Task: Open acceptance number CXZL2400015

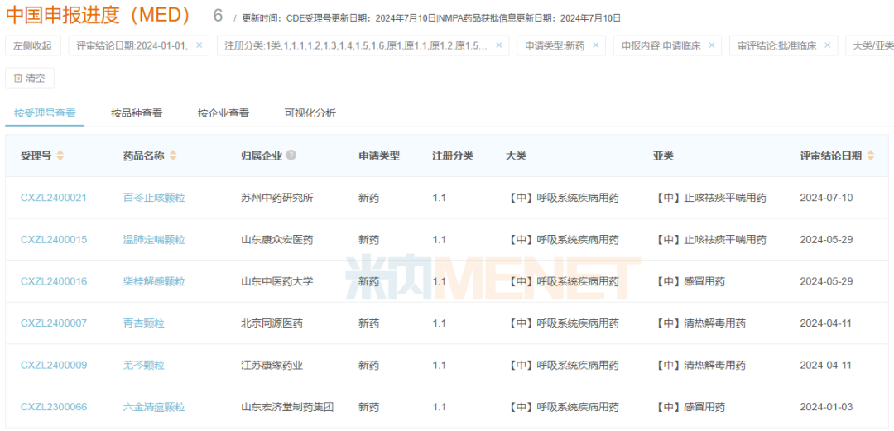Action: (x=54, y=239)
